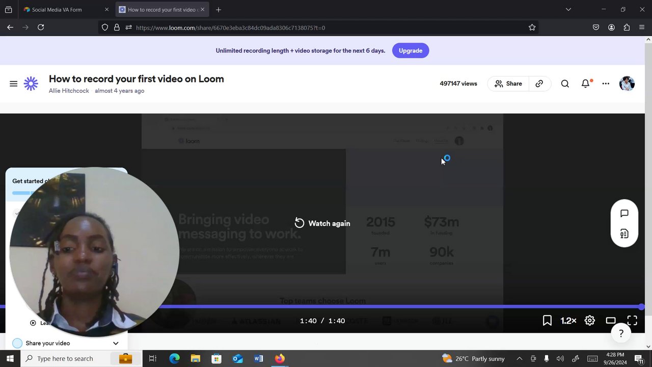This screenshot has width=652, height=367.
Task: Click the playhead at end of timeline
Action: click(x=641, y=307)
